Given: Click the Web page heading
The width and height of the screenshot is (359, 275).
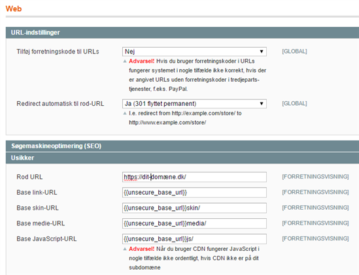Looking at the screenshot, I should click(x=14, y=8).
